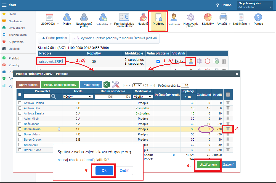276x183 pixels.
Task: Click the payers person icon in ZRPŠ row
Action: (x=190, y=61)
